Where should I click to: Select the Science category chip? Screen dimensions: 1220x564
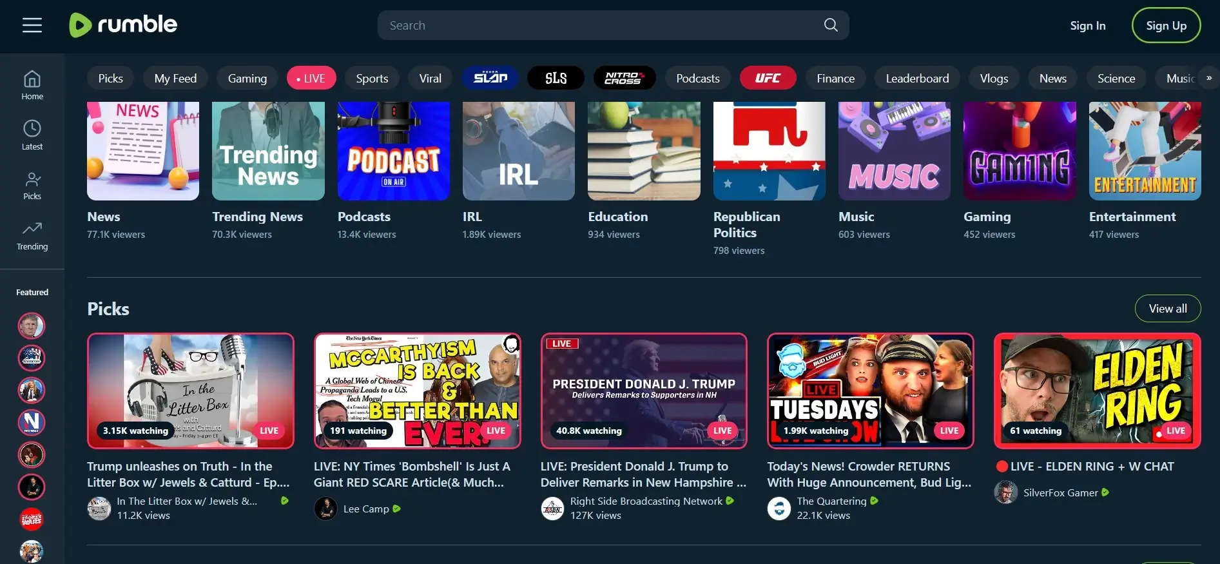[x=1116, y=78]
